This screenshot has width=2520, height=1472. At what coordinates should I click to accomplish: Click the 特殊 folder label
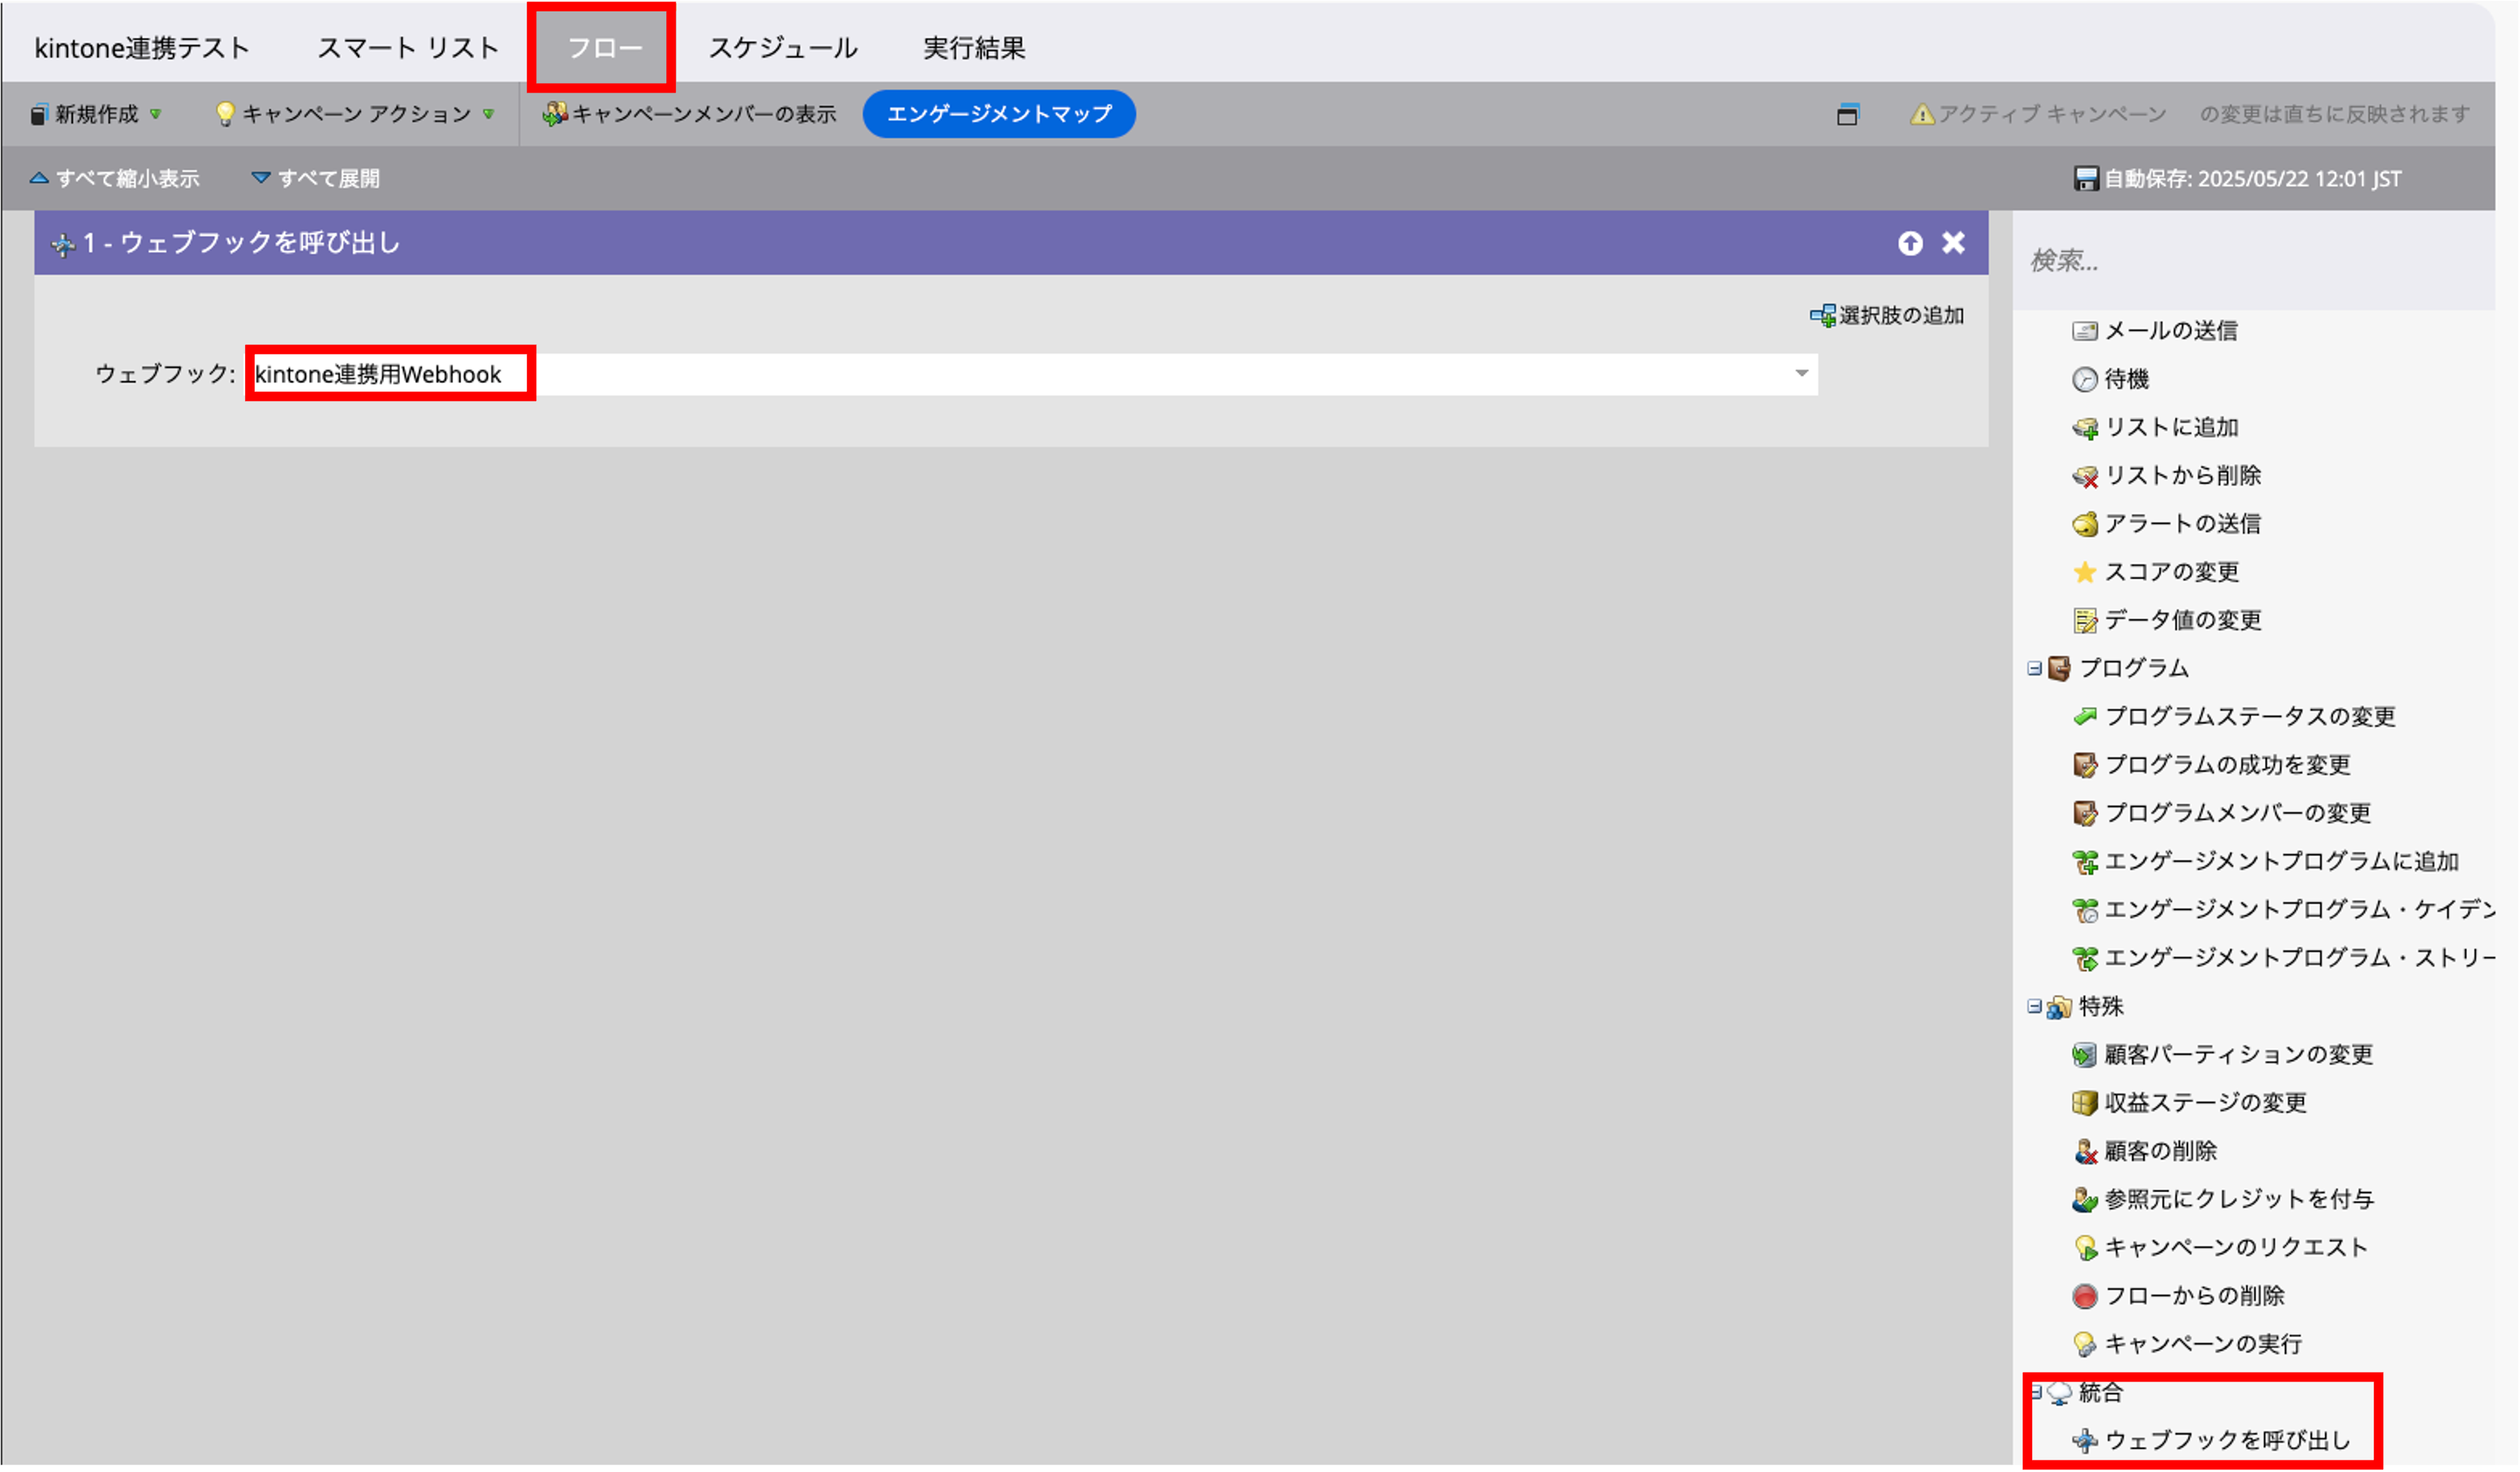pyautogui.click(x=2101, y=1006)
